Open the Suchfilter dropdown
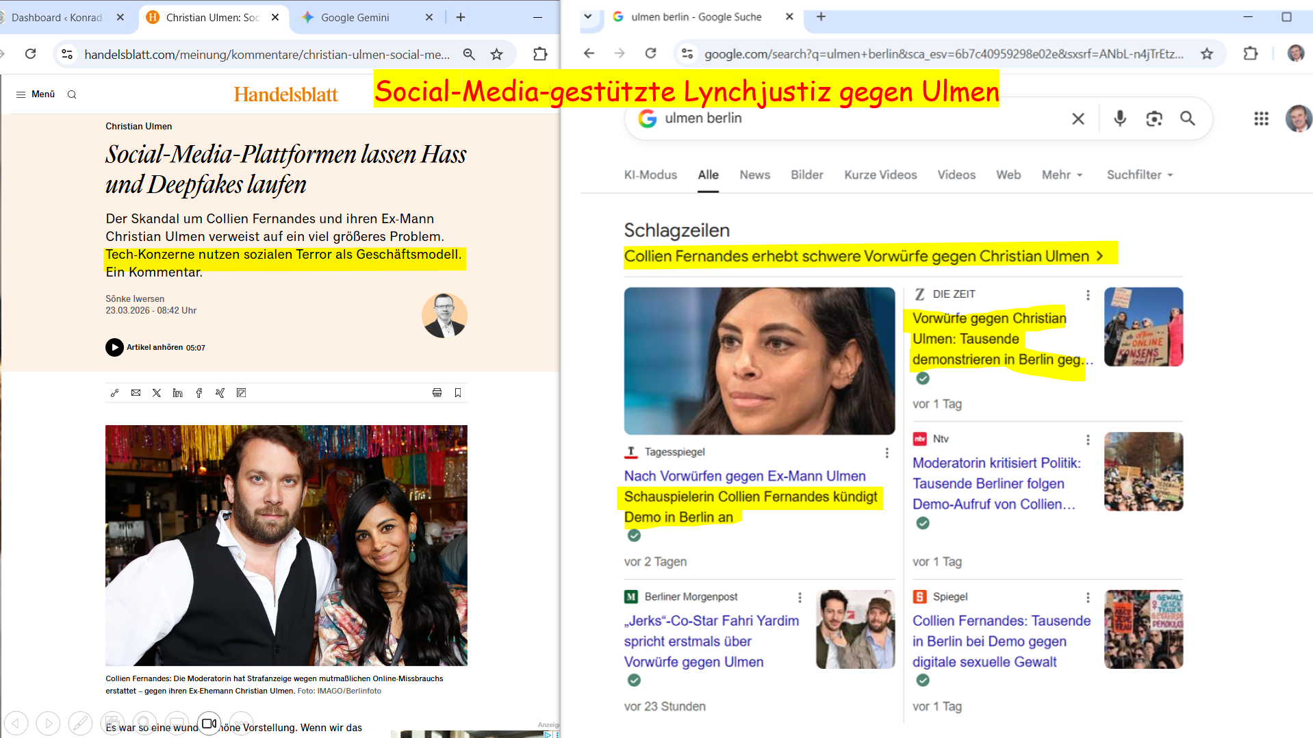Viewport: 1313px width, 738px height. pos(1140,175)
